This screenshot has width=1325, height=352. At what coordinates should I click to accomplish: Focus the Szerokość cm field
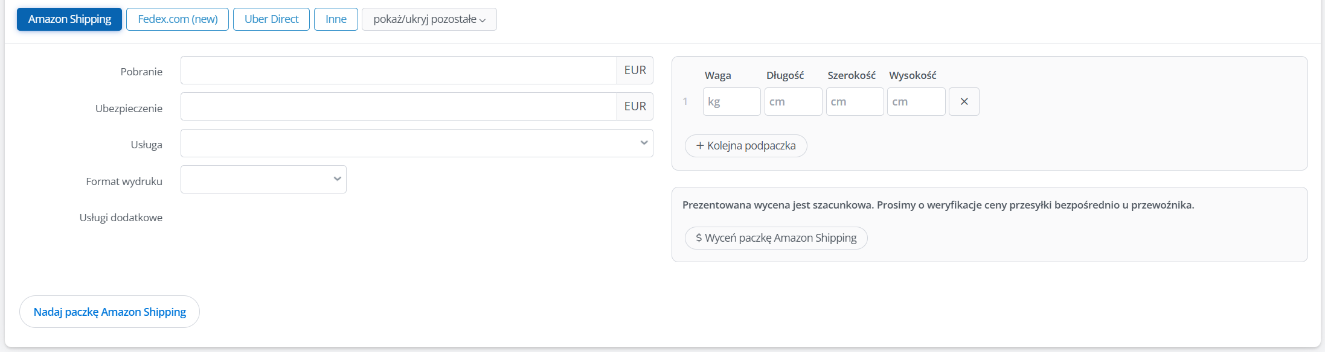pos(855,102)
